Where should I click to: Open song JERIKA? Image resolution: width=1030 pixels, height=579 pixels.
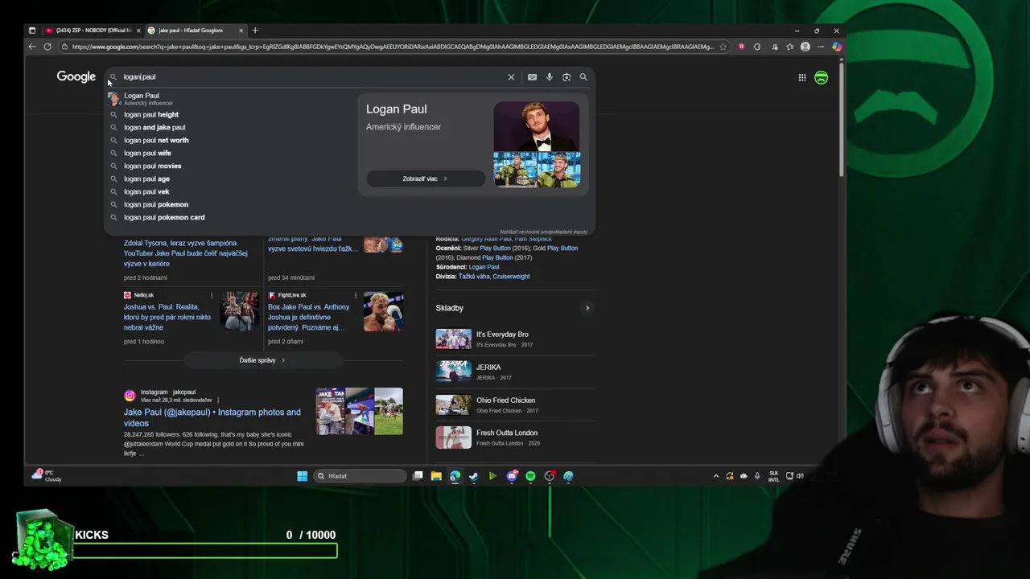click(516, 372)
